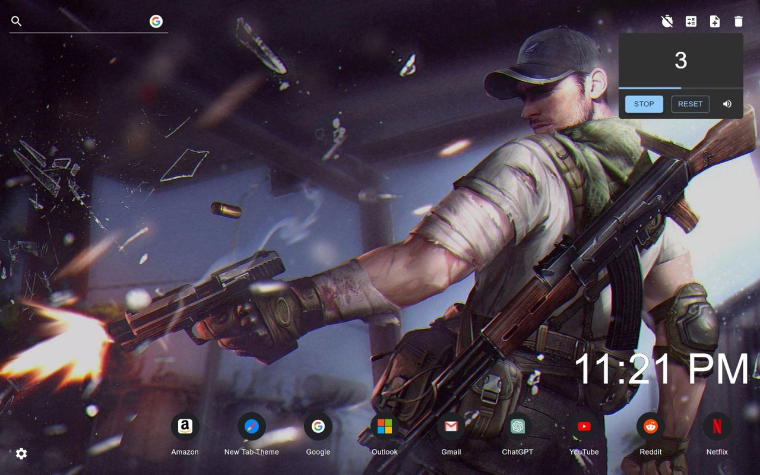The height and width of the screenshot is (475, 760).
Task: Open the New Tab Theme shortcut
Action: [x=252, y=433]
